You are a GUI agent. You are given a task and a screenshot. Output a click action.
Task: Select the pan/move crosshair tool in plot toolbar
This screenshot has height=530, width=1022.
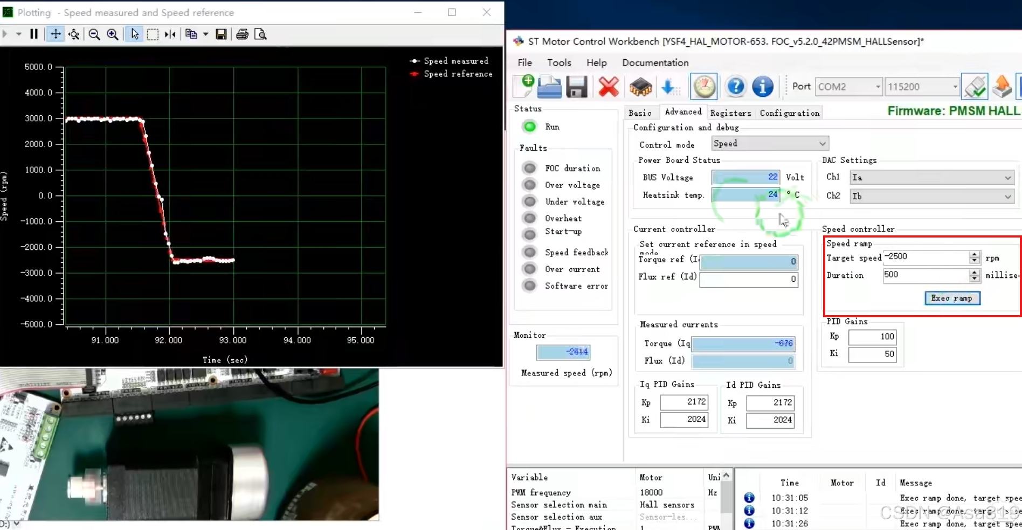click(56, 34)
